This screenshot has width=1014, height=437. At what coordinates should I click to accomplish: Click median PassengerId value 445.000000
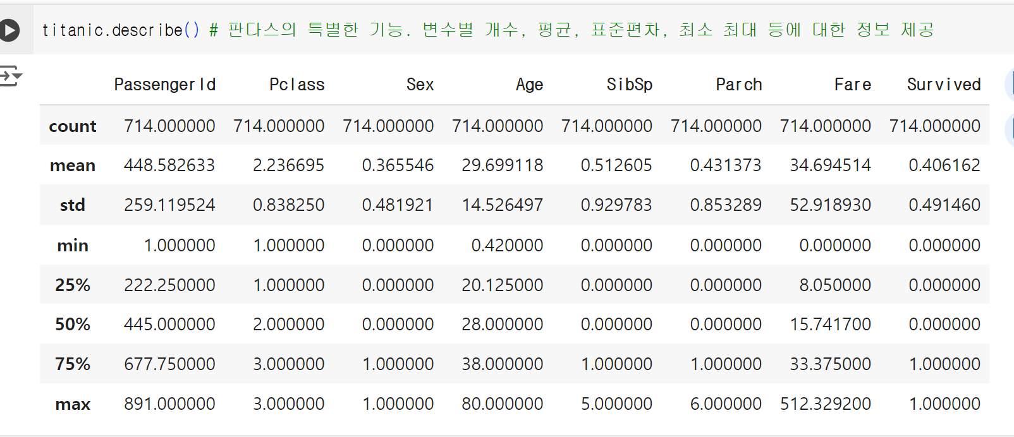169,324
